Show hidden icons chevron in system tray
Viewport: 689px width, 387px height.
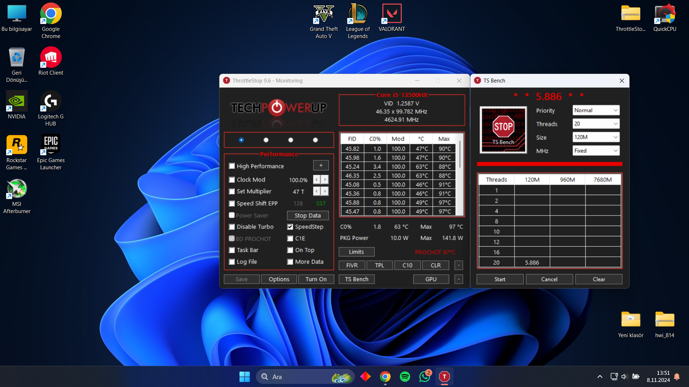click(600, 377)
